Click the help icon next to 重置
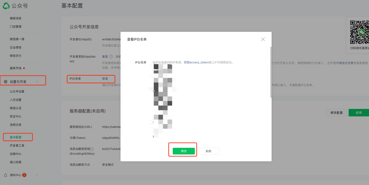369x185 pixels. [111, 57]
